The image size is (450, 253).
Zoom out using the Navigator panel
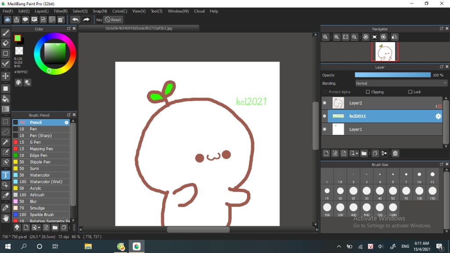(355, 37)
